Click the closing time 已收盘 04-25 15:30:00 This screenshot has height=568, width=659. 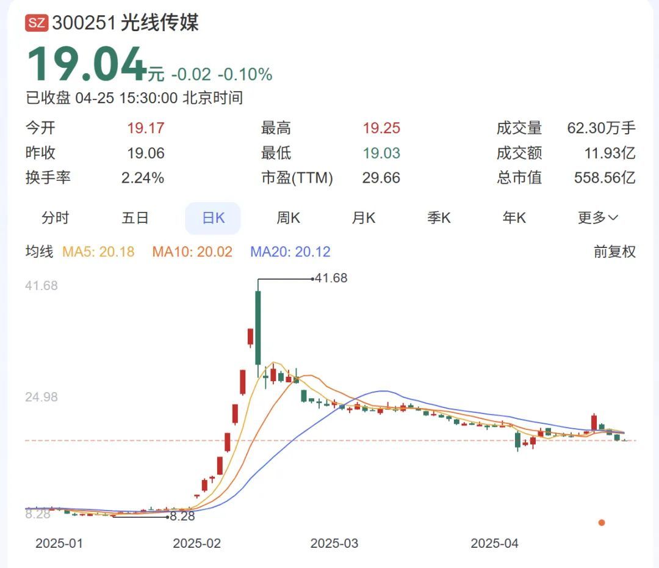[x=101, y=98]
